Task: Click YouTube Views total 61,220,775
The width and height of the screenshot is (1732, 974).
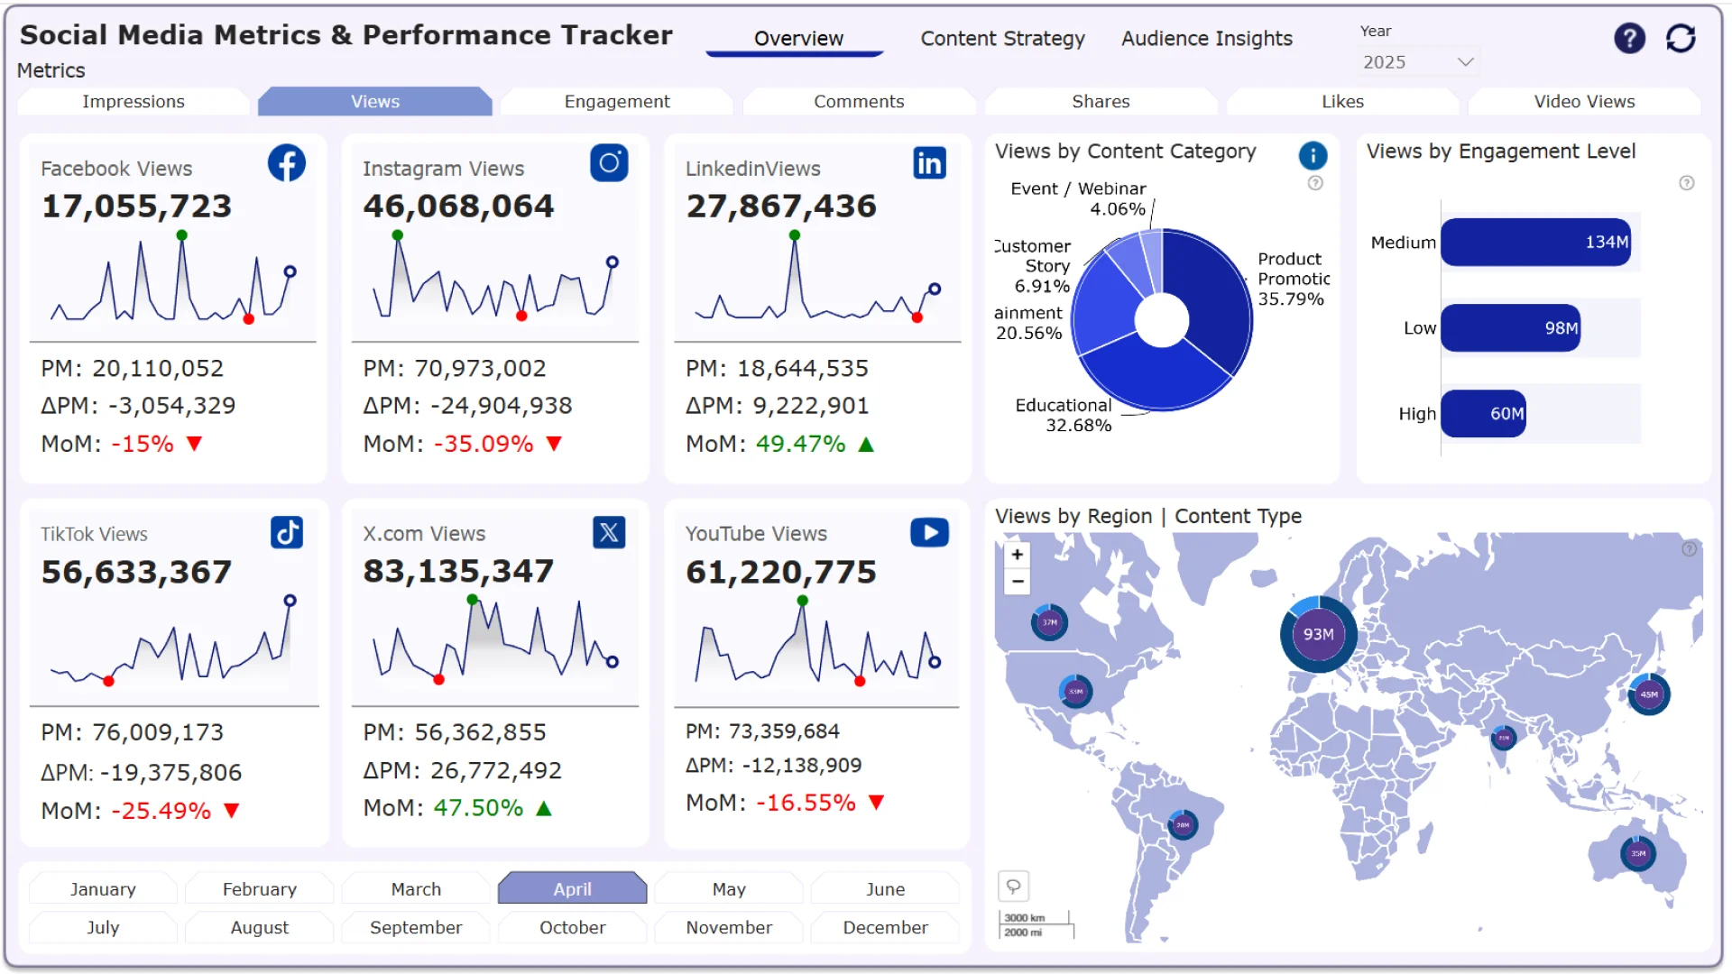Action: (781, 572)
